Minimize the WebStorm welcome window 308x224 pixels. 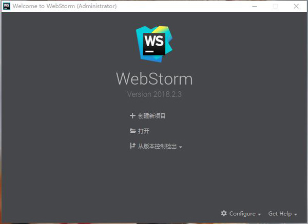click(255, 6)
